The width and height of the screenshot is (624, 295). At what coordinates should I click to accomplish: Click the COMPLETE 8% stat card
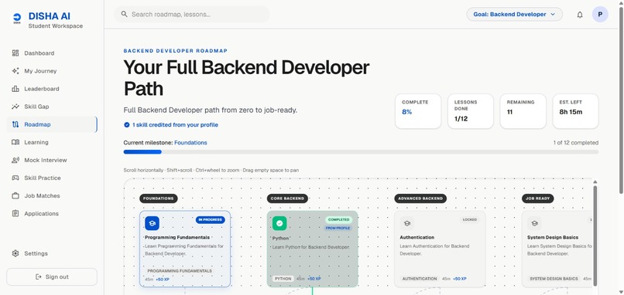[418, 111]
